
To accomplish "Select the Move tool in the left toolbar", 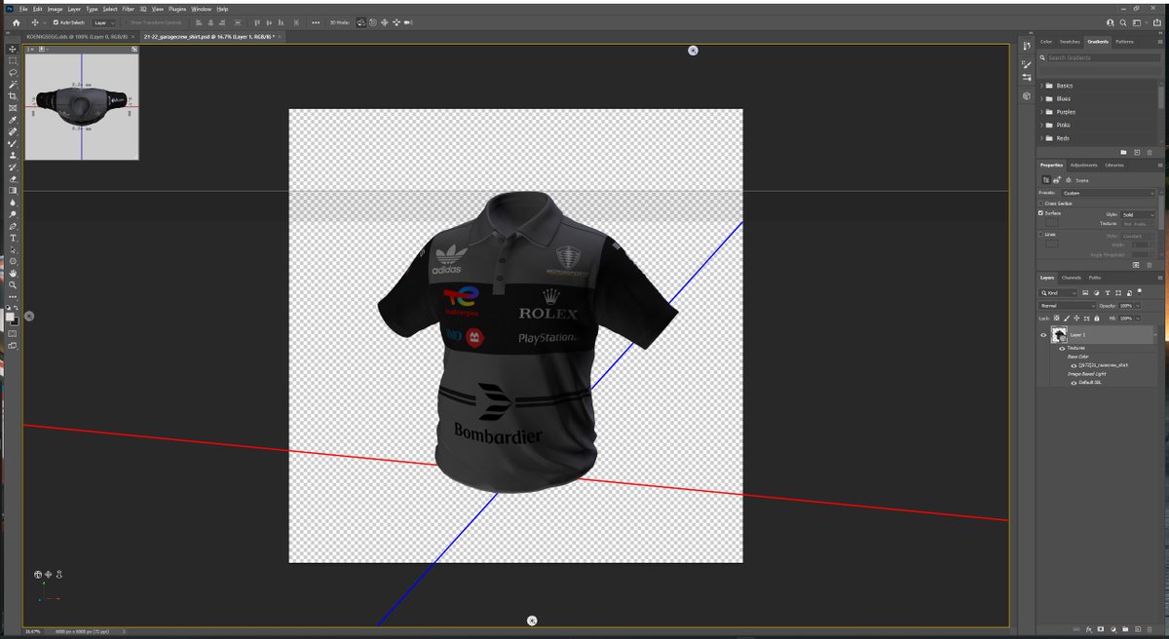I will click(13, 49).
